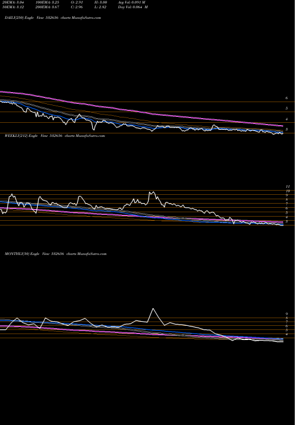Click the WEEKLY(212) chart title
The image size is (295, 425).
(x=55, y=136)
